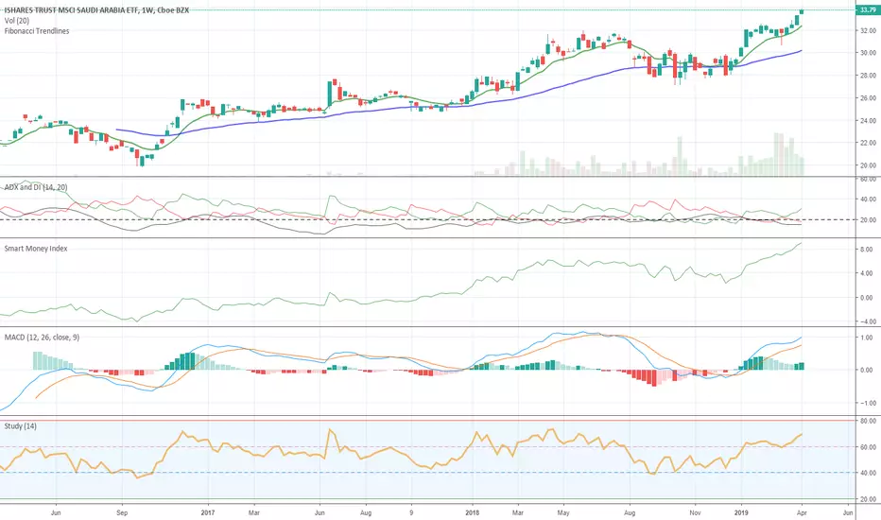Click 4.00 on the Smart Money Index axis

coord(867,273)
